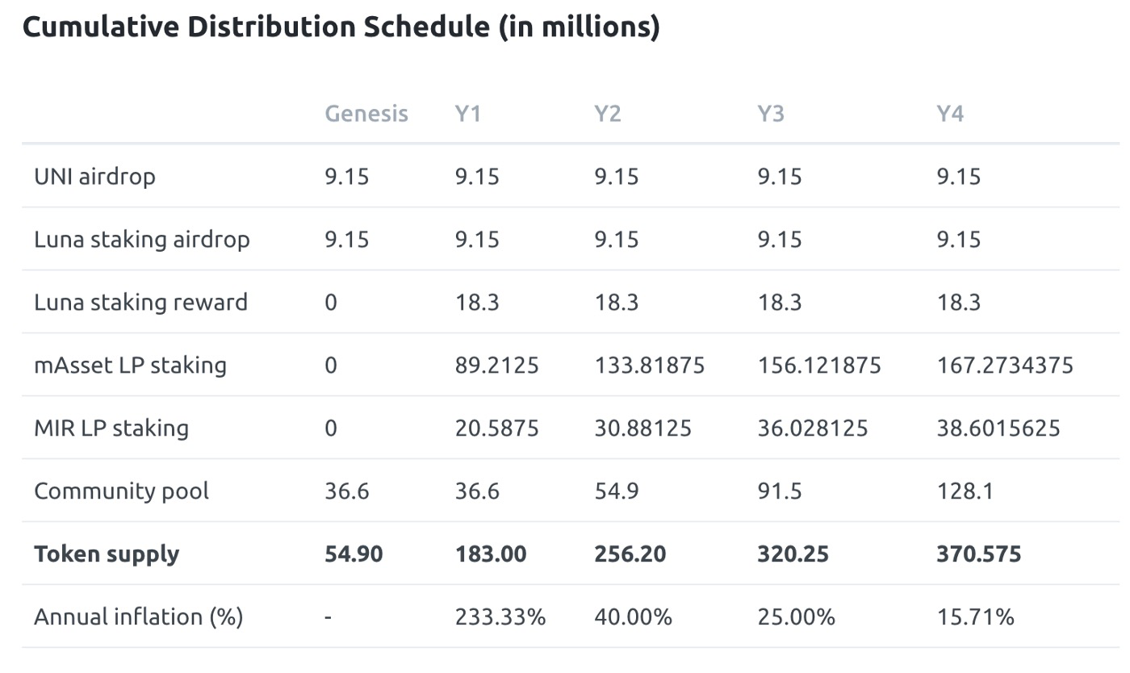Click the 233.33% inflation value

pyautogui.click(x=500, y=617)
